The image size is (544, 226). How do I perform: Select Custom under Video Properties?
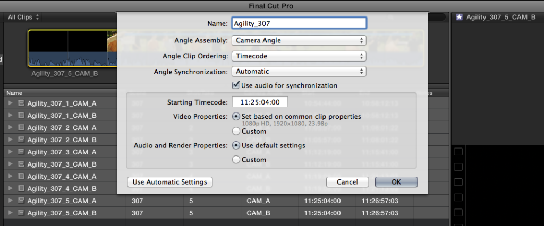(236, 132)
